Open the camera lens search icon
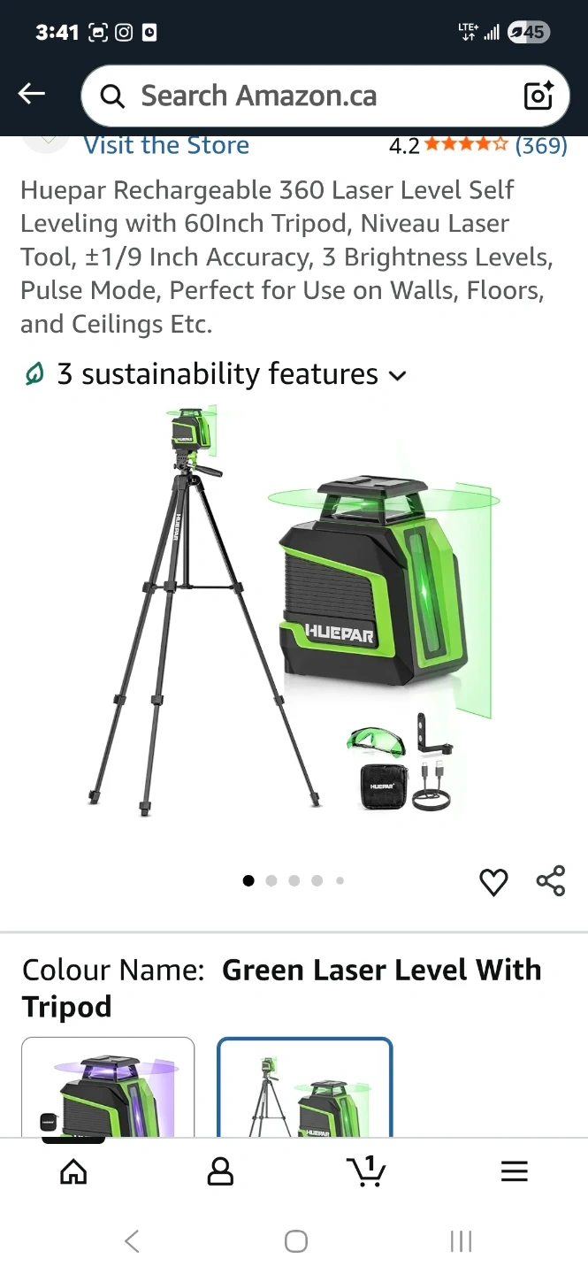Viewport: 588px width, 1274px height. click(x=538, y=96)
